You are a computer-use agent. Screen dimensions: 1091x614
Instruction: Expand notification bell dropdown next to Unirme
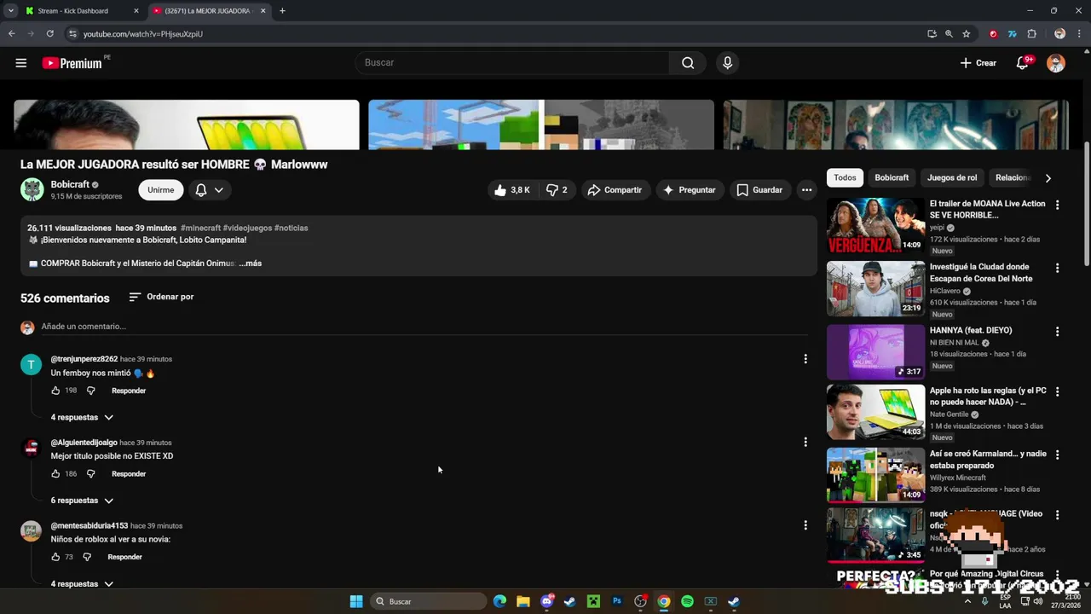tap(209, 190)
